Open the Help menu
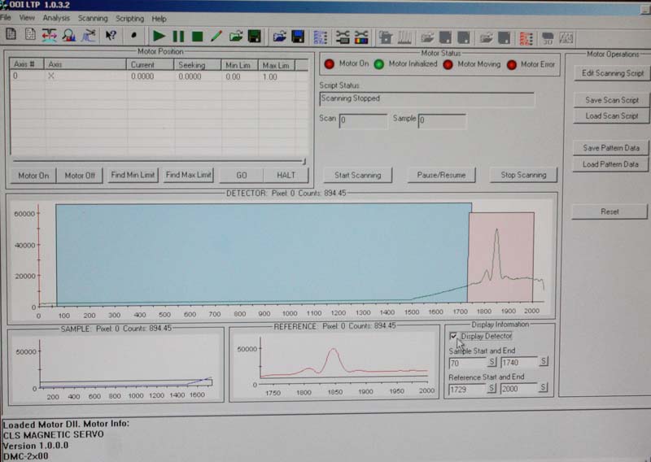This screenshot has width=651, height=462. (x=159, y=19)
